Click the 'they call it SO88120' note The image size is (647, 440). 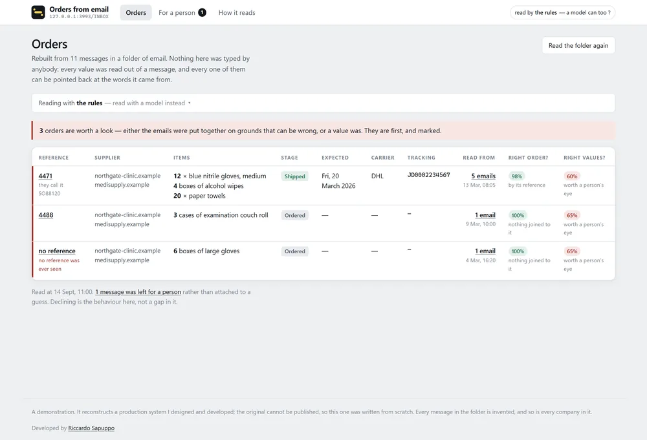[x=50, y=189]
